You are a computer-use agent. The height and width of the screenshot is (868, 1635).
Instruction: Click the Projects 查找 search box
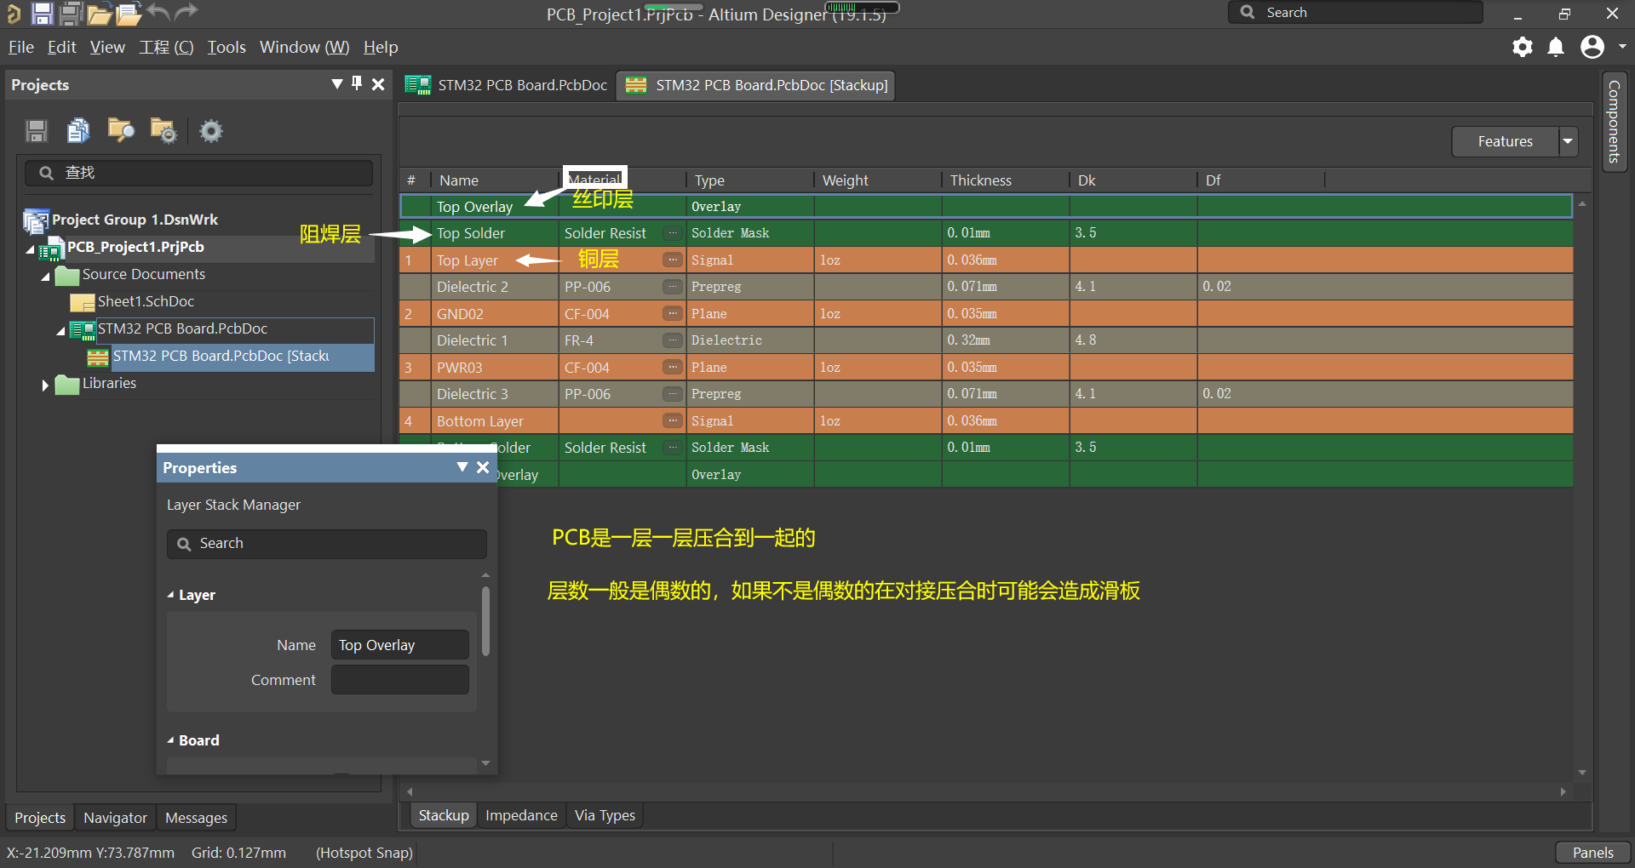pos(198,173)
